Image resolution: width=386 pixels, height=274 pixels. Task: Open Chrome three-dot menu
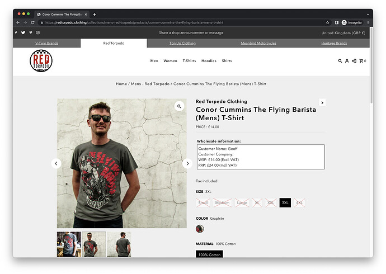(x=368, y=22)
